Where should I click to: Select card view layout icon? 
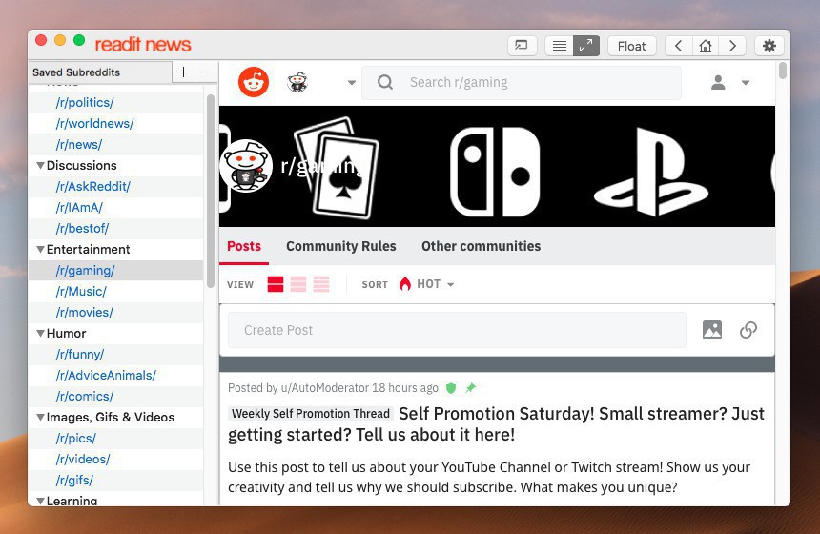(x=275, y=284)
